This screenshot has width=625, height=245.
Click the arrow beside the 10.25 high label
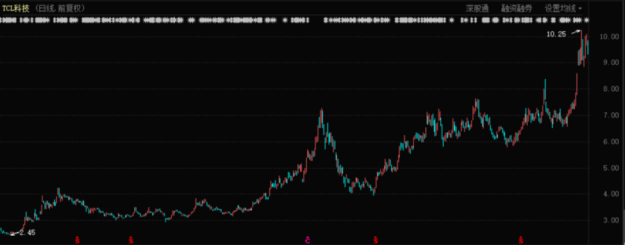[x=575, y=32]
